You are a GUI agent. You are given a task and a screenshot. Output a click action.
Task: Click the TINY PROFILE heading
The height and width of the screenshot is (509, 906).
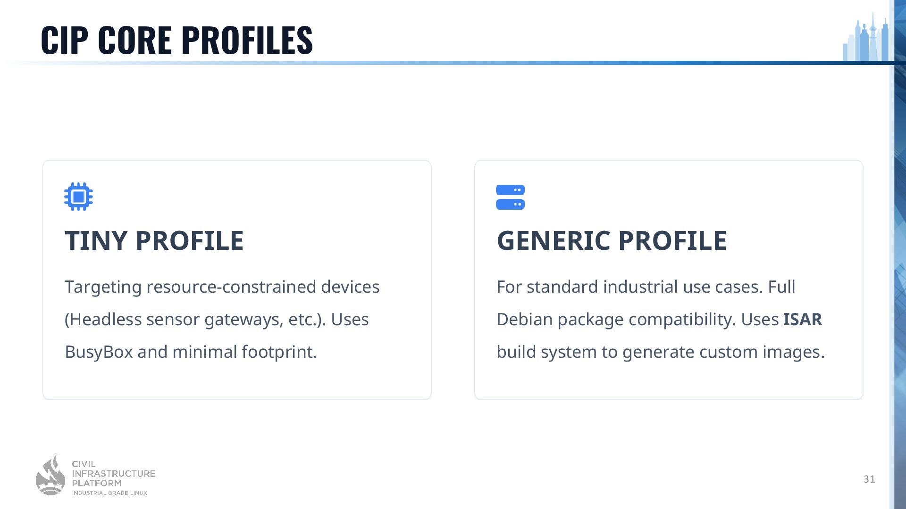pos(154,240)
